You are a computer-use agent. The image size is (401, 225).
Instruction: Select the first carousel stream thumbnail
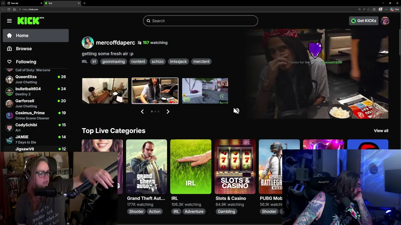click(105, 91)
